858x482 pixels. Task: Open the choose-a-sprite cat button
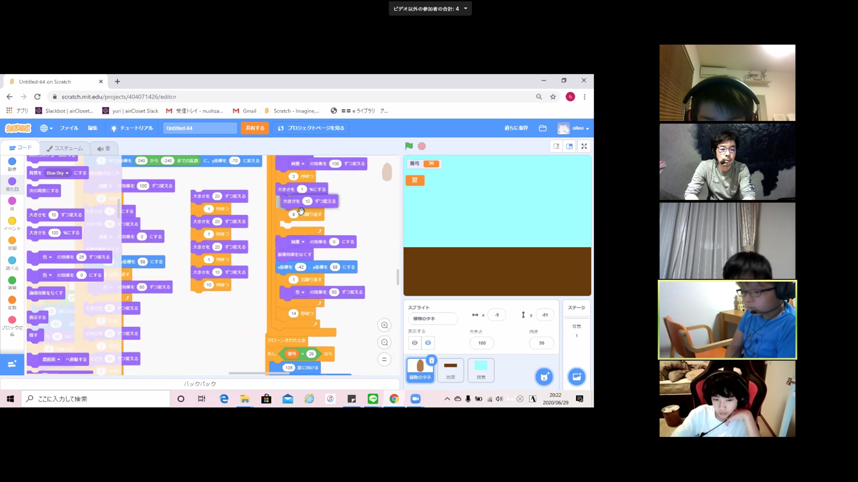tap(544, 377)
